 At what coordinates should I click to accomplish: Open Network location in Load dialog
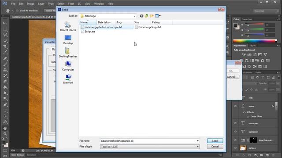pyautogui.click(x=68, y=79)
